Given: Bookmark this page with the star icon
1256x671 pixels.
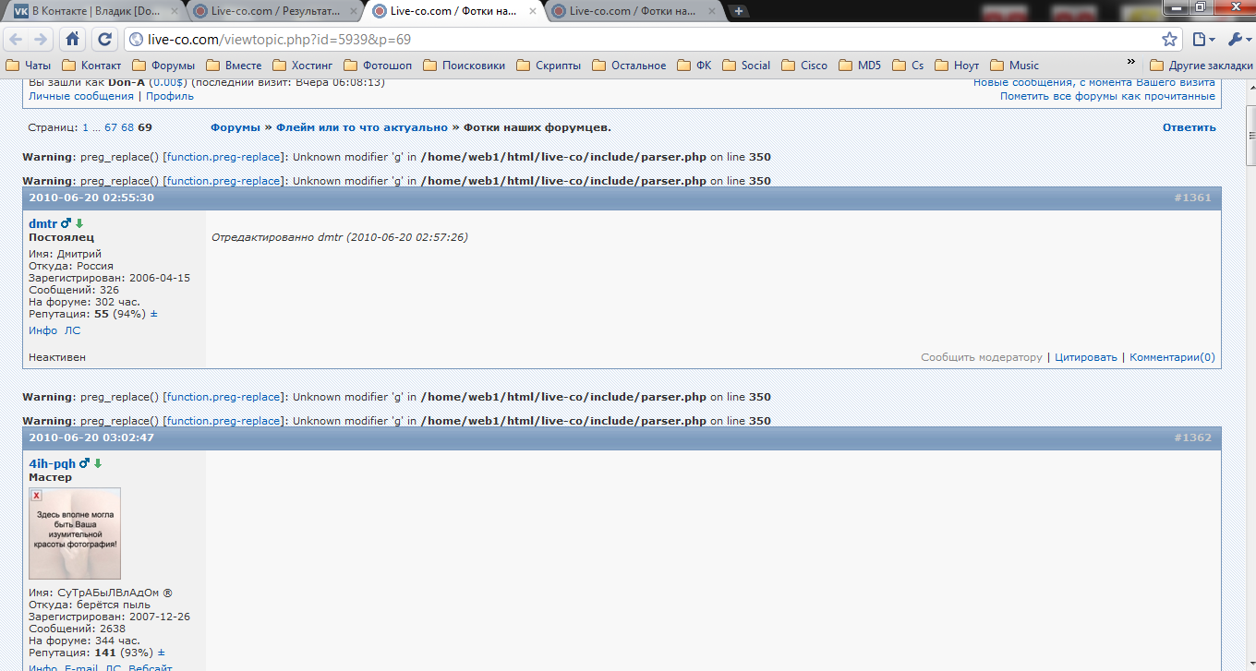Looking at the screenshot, I should 1169,39.
